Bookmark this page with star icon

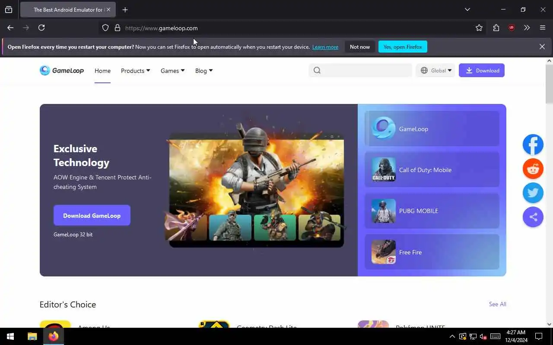(x=479, y=28)
